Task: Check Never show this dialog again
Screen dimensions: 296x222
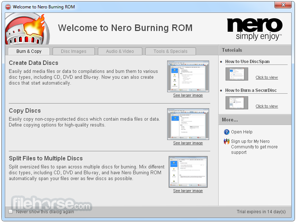Action: (x=11, y=211)
